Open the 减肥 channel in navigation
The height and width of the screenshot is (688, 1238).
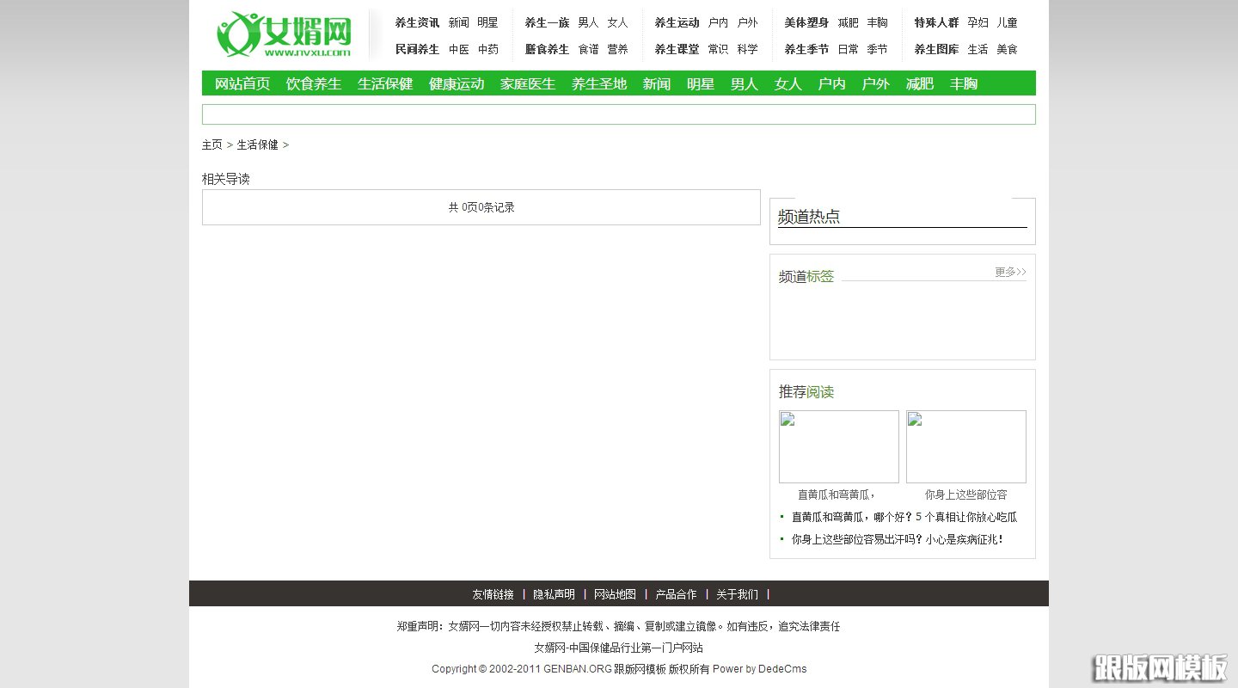click(919, 83)
